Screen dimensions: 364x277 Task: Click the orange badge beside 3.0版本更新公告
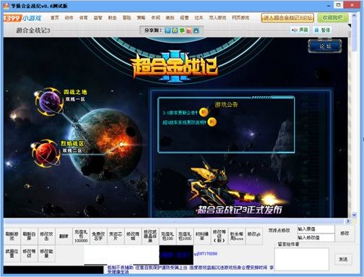click(204, 112)
